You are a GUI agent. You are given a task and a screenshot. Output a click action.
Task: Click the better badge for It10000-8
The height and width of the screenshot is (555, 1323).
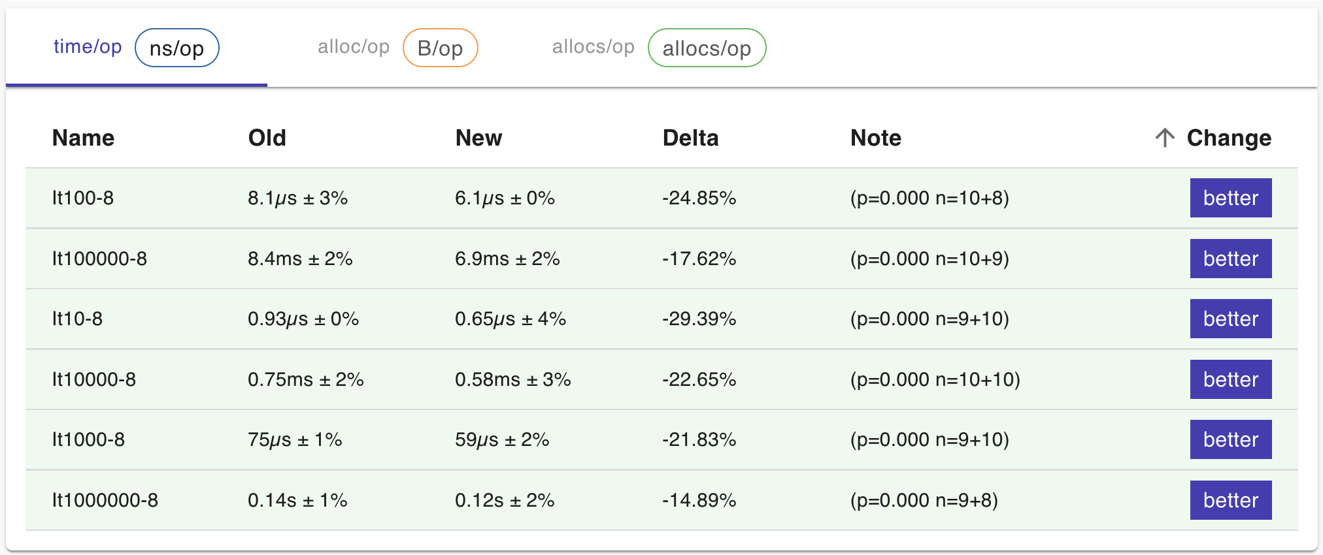tap(1230, 379)
